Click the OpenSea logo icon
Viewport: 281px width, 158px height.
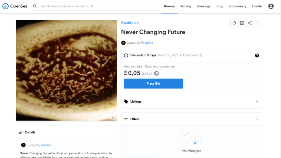click(x=5, y=6)
